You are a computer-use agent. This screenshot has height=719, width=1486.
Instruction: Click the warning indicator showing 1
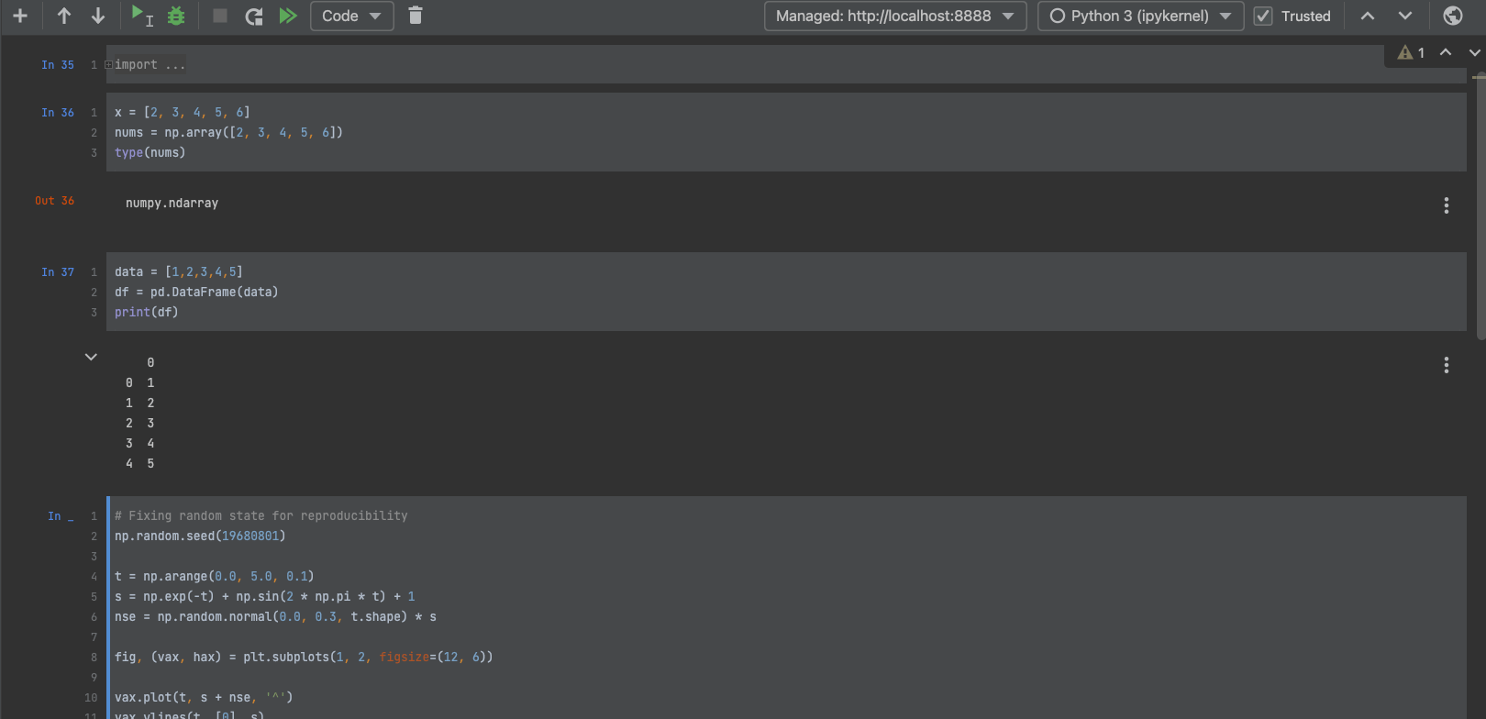(1411, 53)
